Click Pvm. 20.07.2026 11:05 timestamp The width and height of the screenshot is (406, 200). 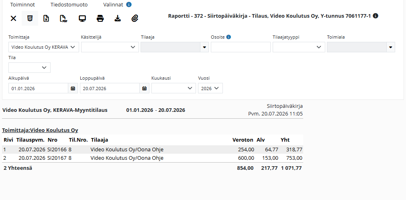click(275, 113)
